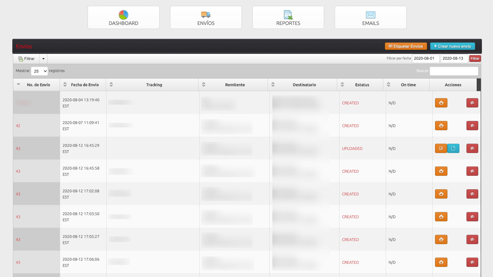Print shipment dated 2020-08-12 17:05:27
This screenshot has width=493, height=277.
click(x=441, y=239)
